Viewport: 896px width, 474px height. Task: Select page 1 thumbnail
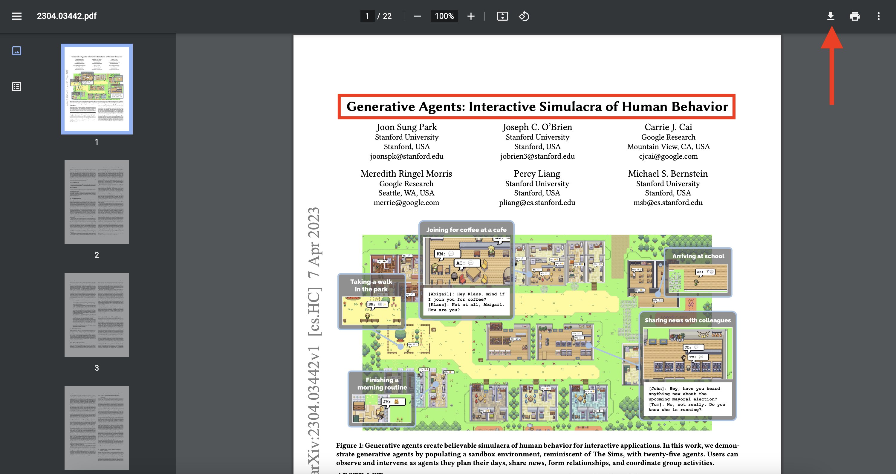[97, 89]
